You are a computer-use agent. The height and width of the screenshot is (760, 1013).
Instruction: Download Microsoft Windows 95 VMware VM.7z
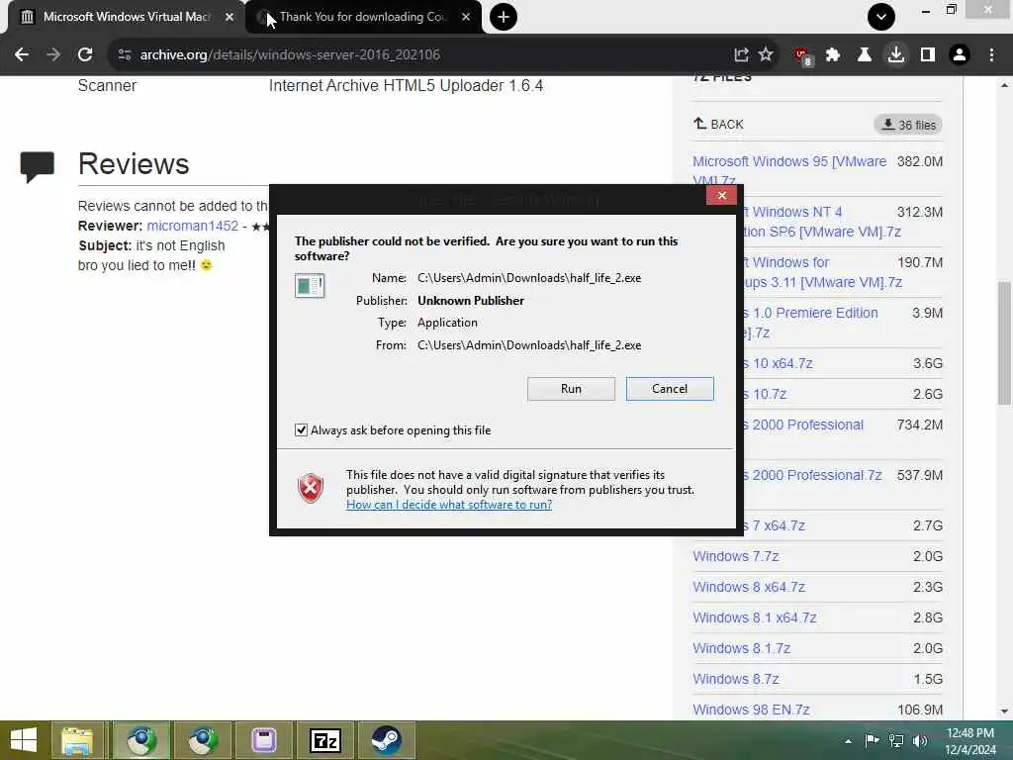click(x=788, y=170)
